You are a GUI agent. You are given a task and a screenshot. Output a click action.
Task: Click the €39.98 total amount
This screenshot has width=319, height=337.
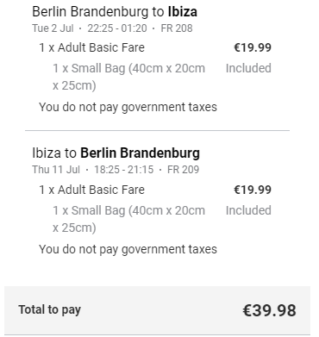pos(269,310)
